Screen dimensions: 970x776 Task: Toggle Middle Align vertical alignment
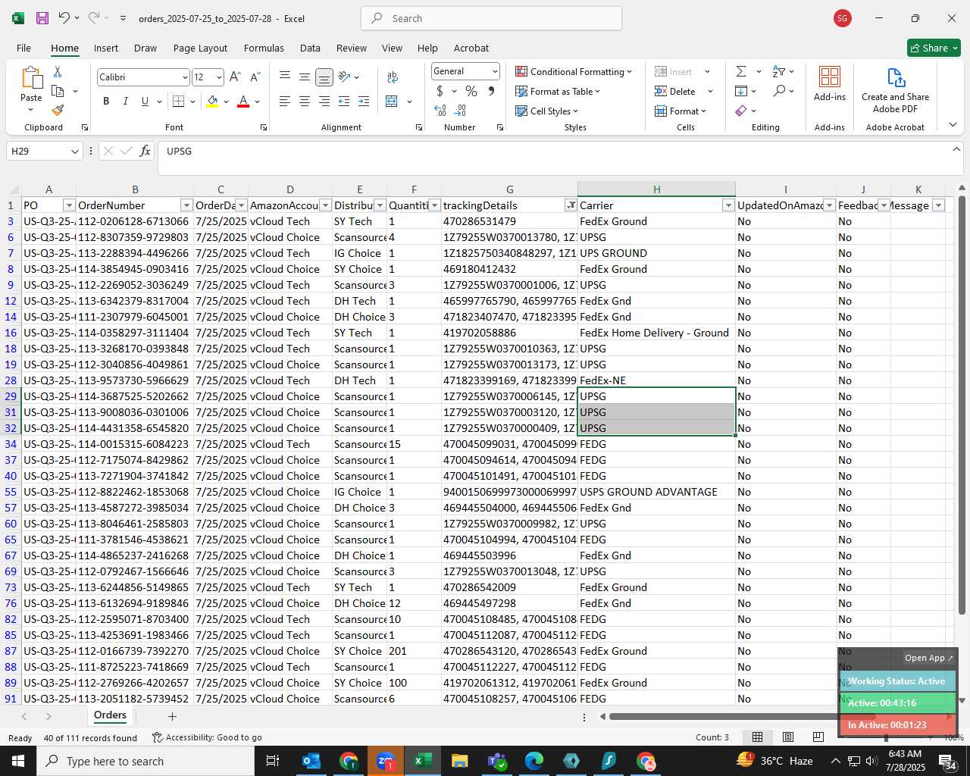point(305,77)
